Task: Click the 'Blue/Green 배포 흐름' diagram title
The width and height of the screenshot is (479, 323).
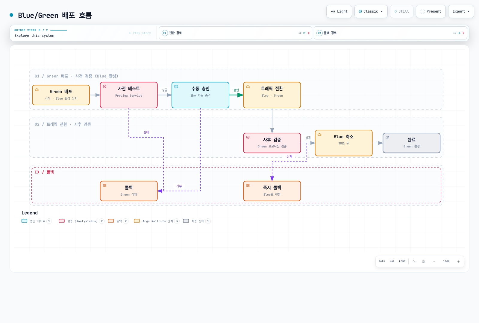Action: (x=55, y=15)
